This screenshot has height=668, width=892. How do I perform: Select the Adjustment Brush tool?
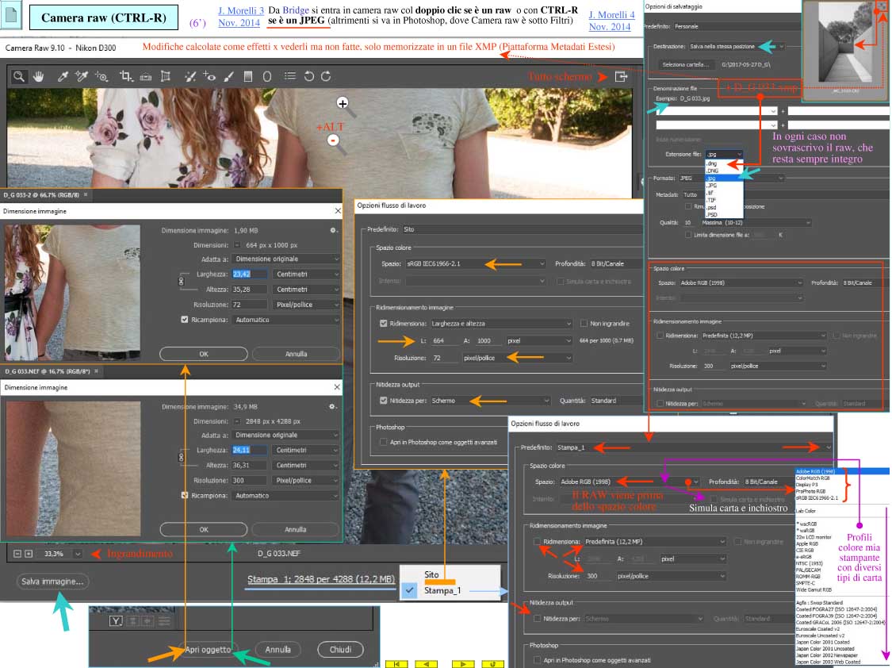coord(228,76)
